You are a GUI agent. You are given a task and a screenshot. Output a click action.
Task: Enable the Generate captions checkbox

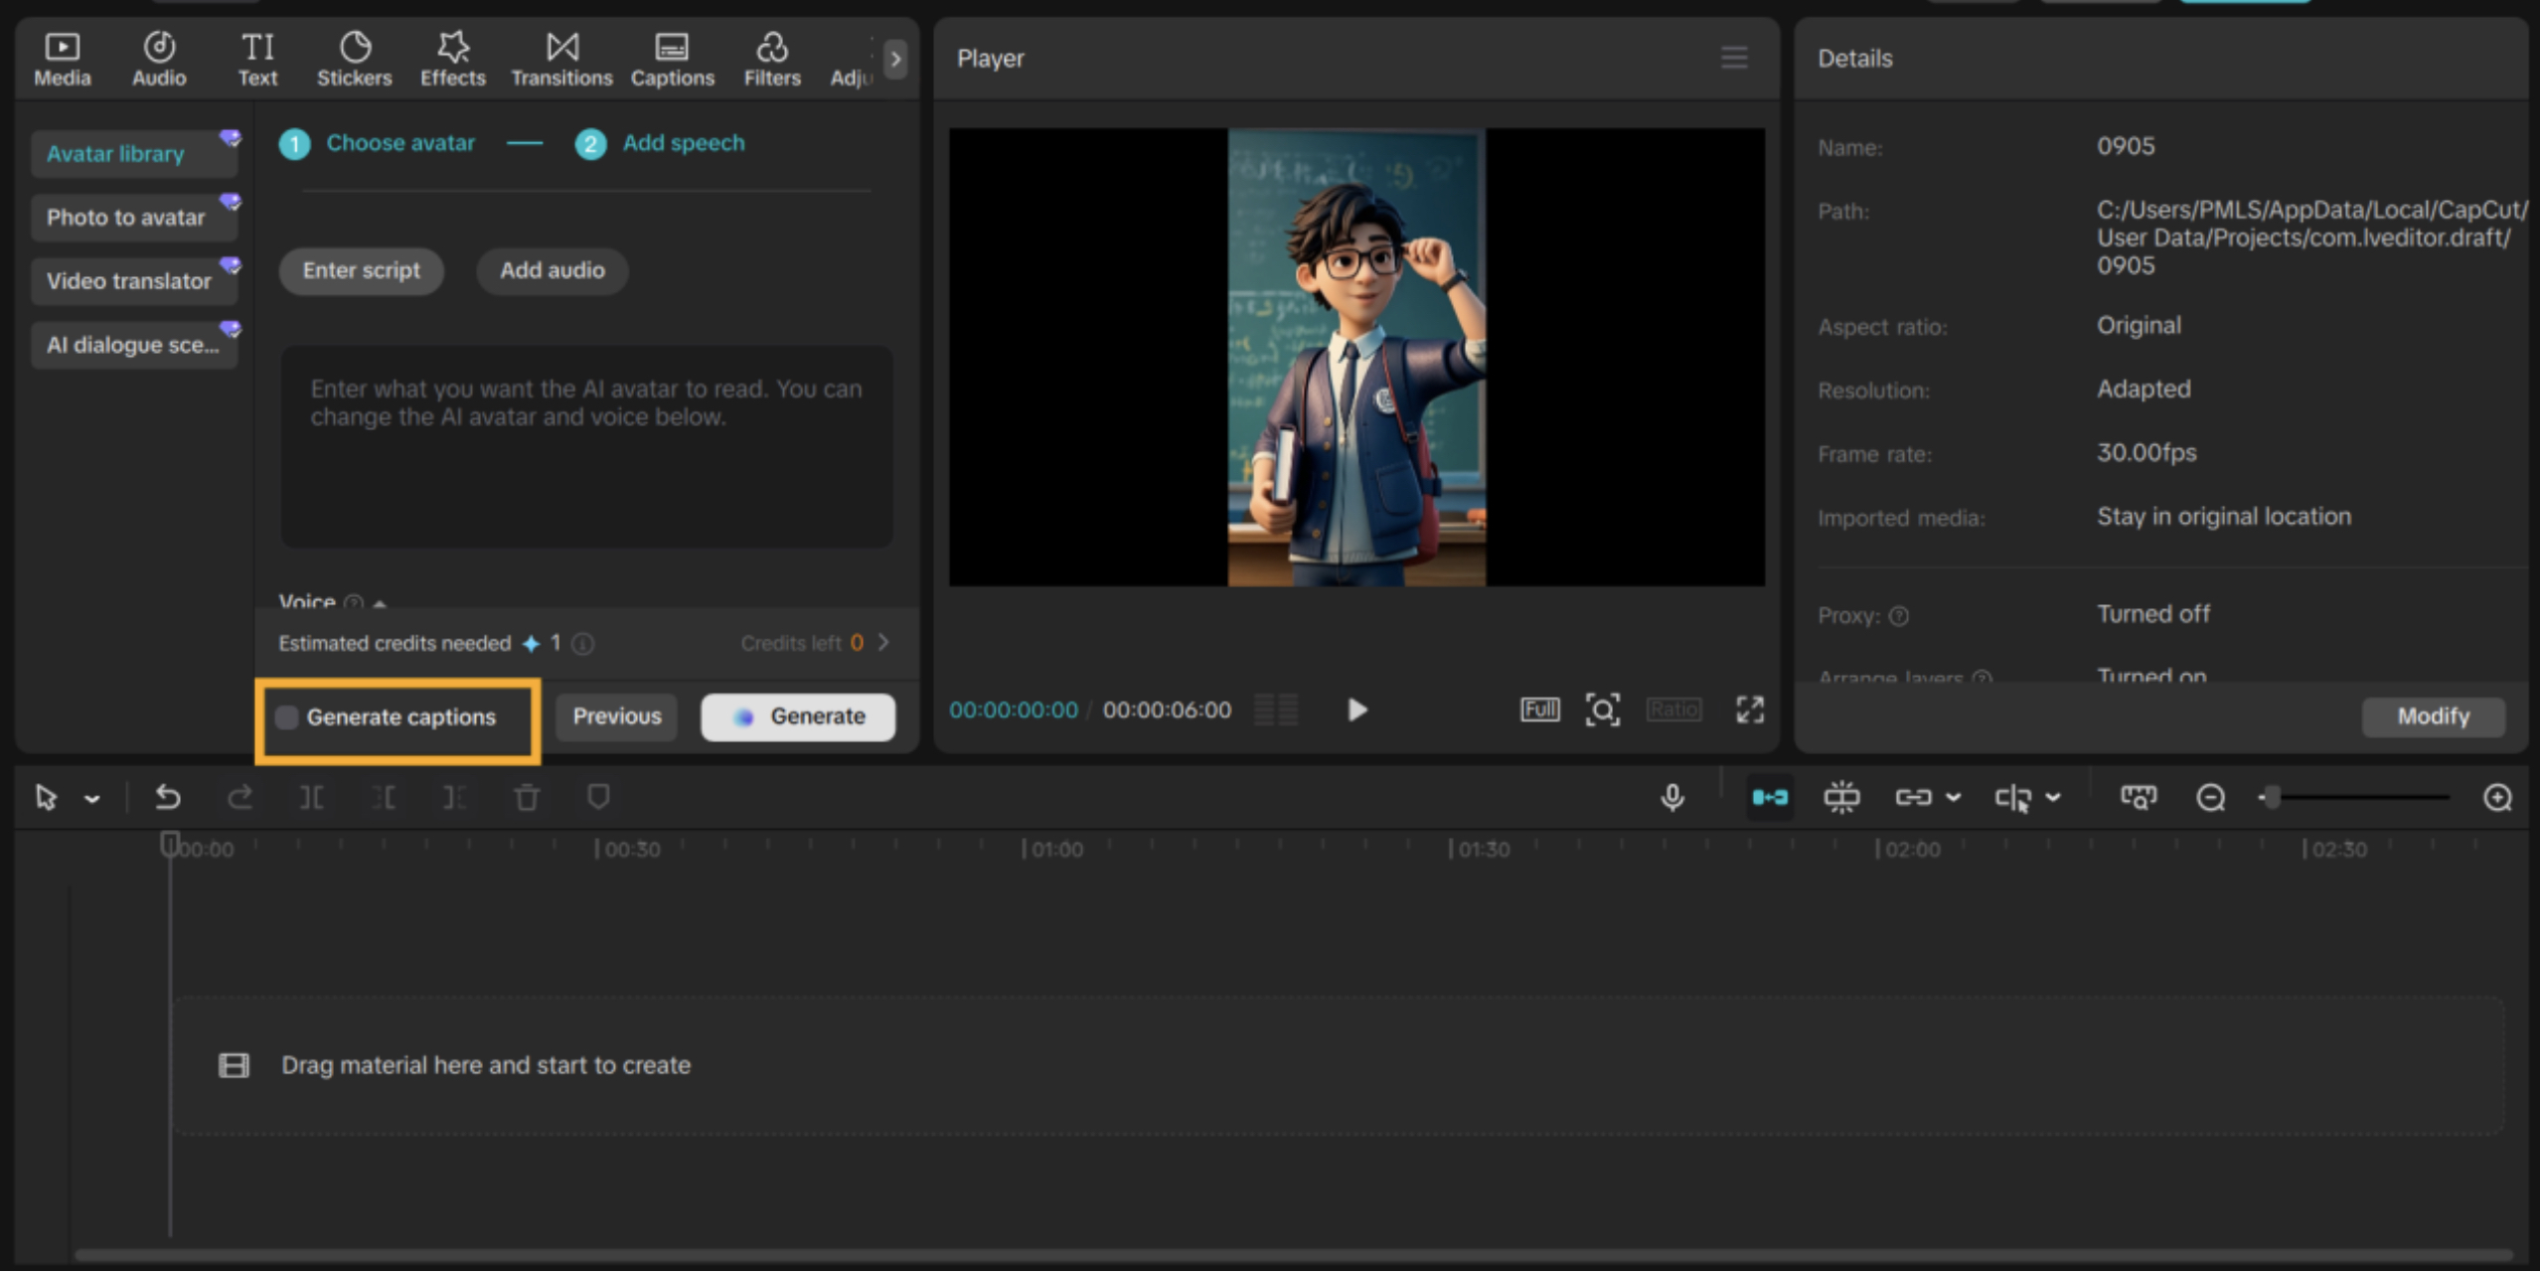click(x=287, y=717)
